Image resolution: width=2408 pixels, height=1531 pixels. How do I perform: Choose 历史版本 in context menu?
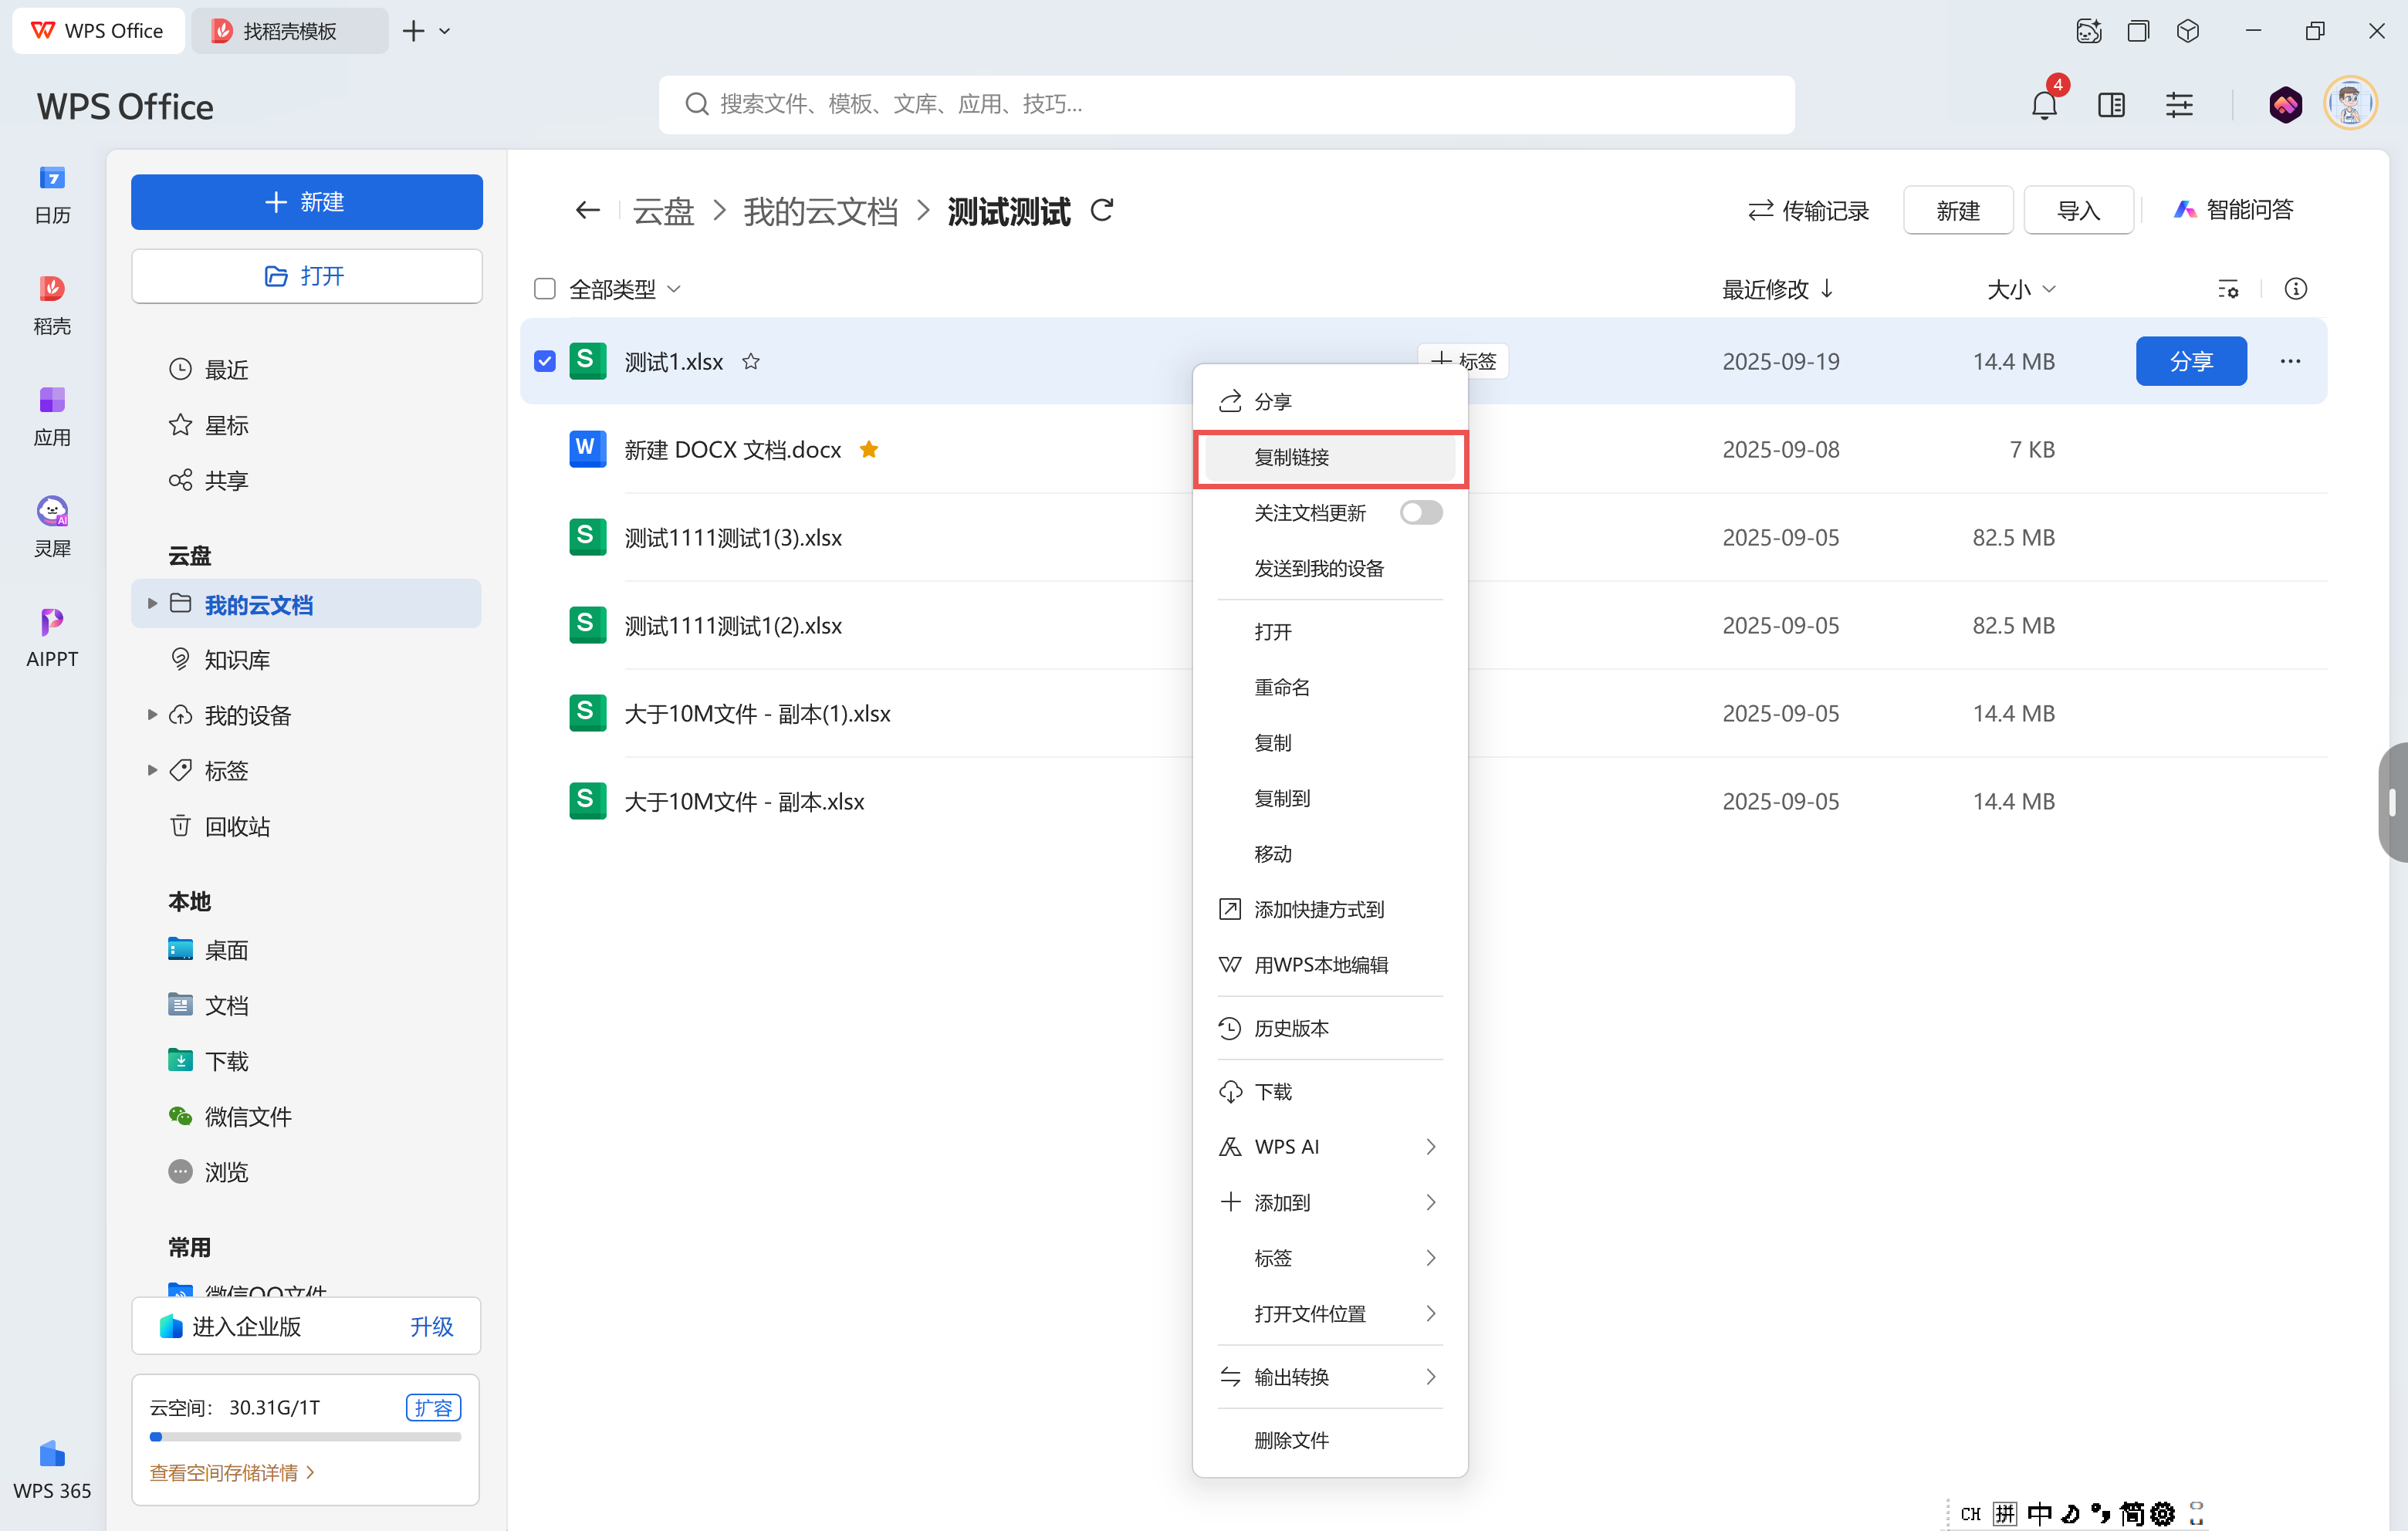coord(1291,1028)
